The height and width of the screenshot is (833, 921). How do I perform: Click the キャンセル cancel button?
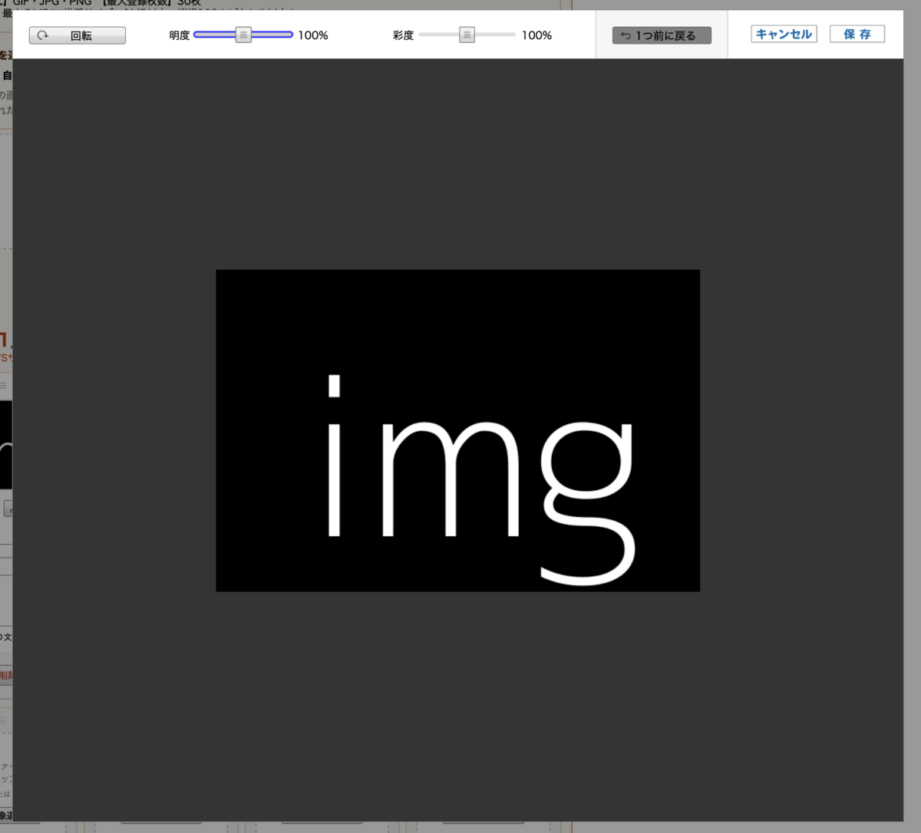pyautogui.click(x=784, y=34)
